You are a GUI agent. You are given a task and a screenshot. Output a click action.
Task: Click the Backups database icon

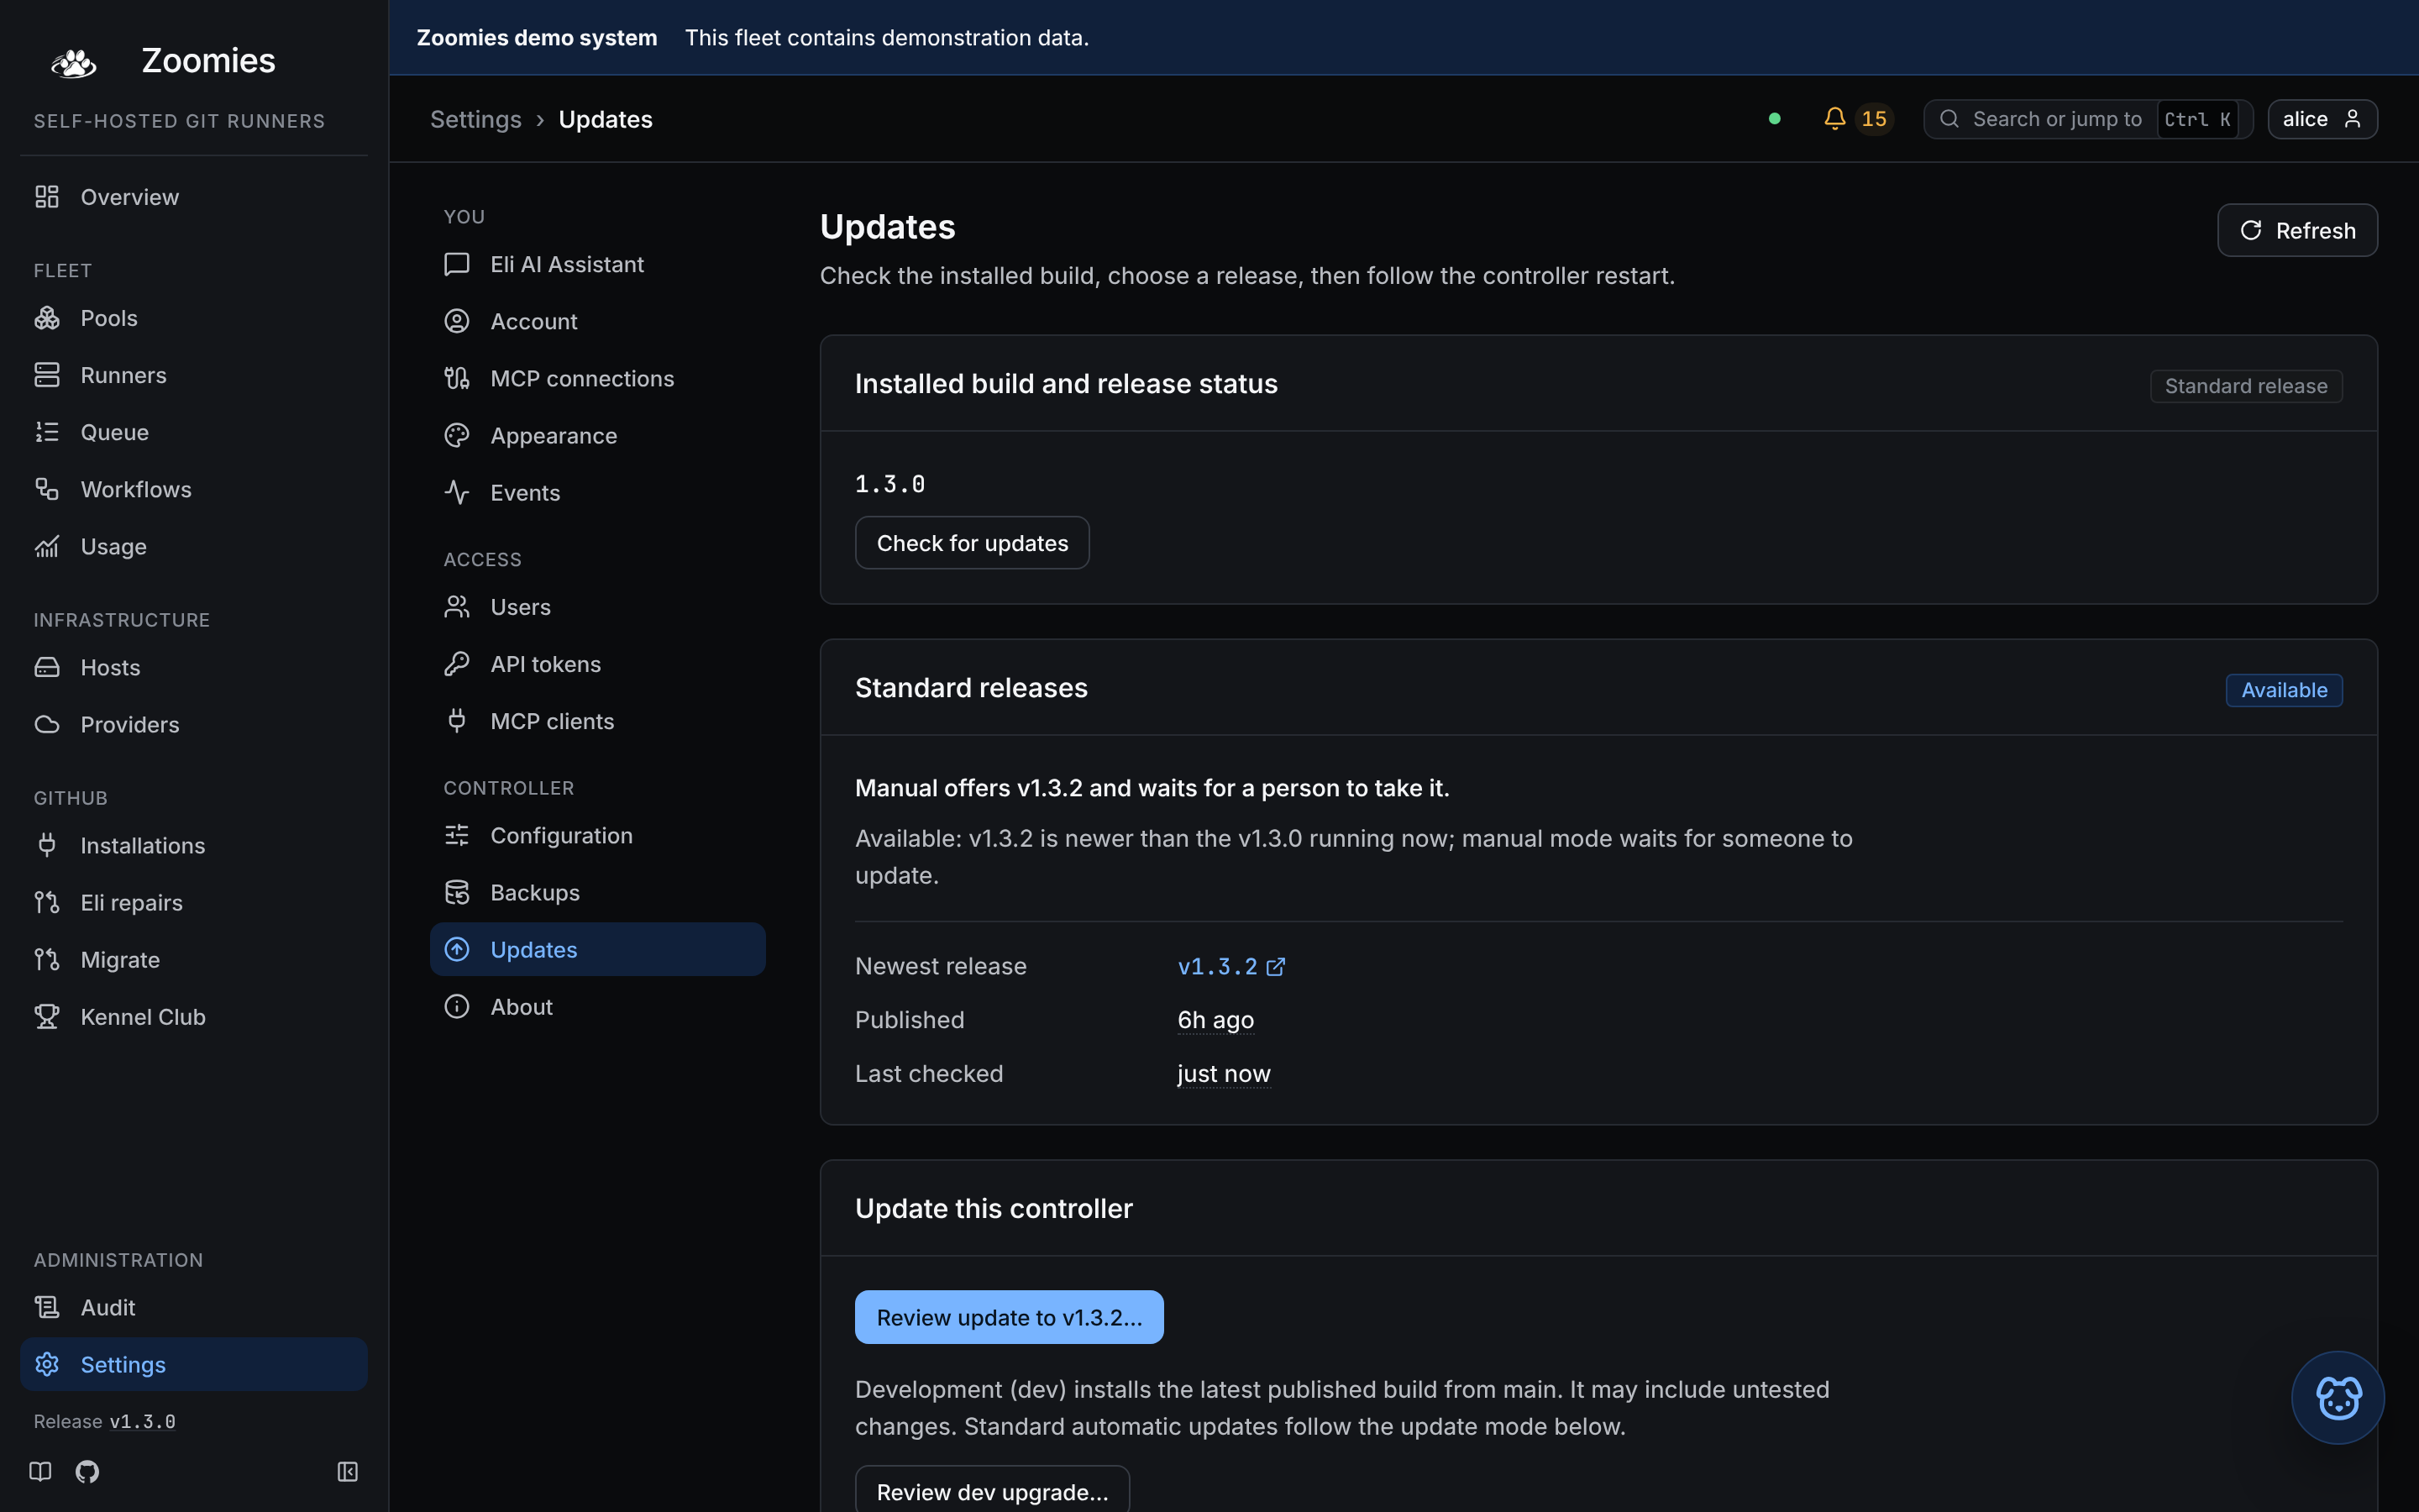tap(457, 892)
